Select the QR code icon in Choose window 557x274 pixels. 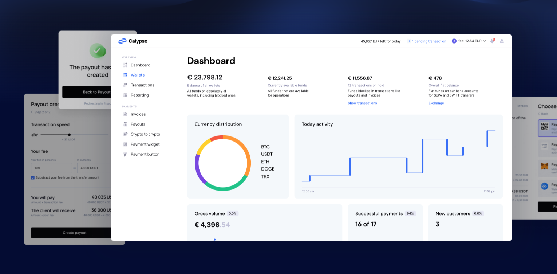coord(545,126)
